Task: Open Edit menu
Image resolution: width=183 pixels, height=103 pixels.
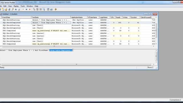Action: click(5, 6)
